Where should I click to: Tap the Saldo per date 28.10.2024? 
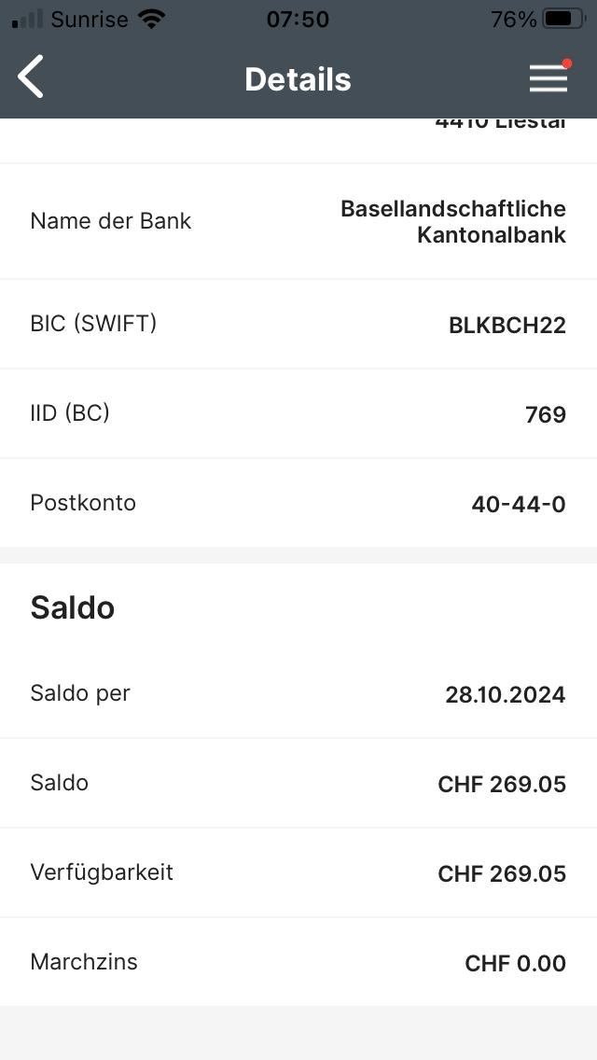tap(505, 695)
